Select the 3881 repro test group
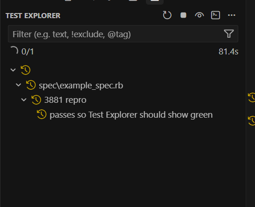The width and height of the screenshot is (255, 207). tap(65, 100)
